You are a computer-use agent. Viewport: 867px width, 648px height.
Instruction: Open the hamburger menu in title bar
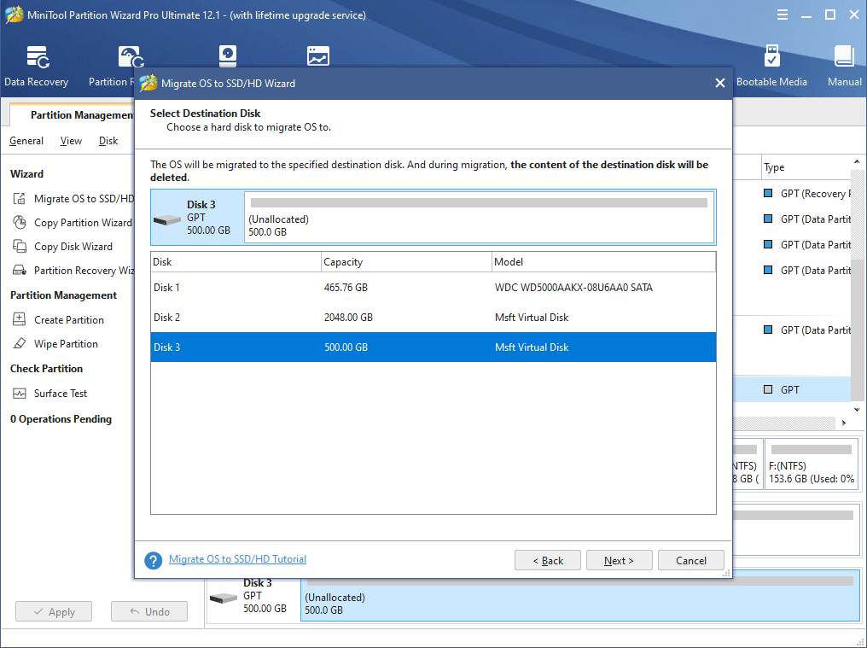[x=782, y=15]
